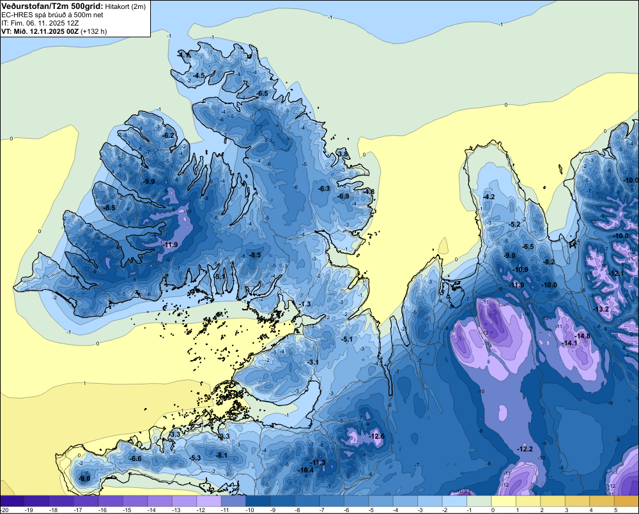This screenshot has height=514, width=639.
Task: Click the '-14.1' temperature value on the map
Action: (570, 344)
